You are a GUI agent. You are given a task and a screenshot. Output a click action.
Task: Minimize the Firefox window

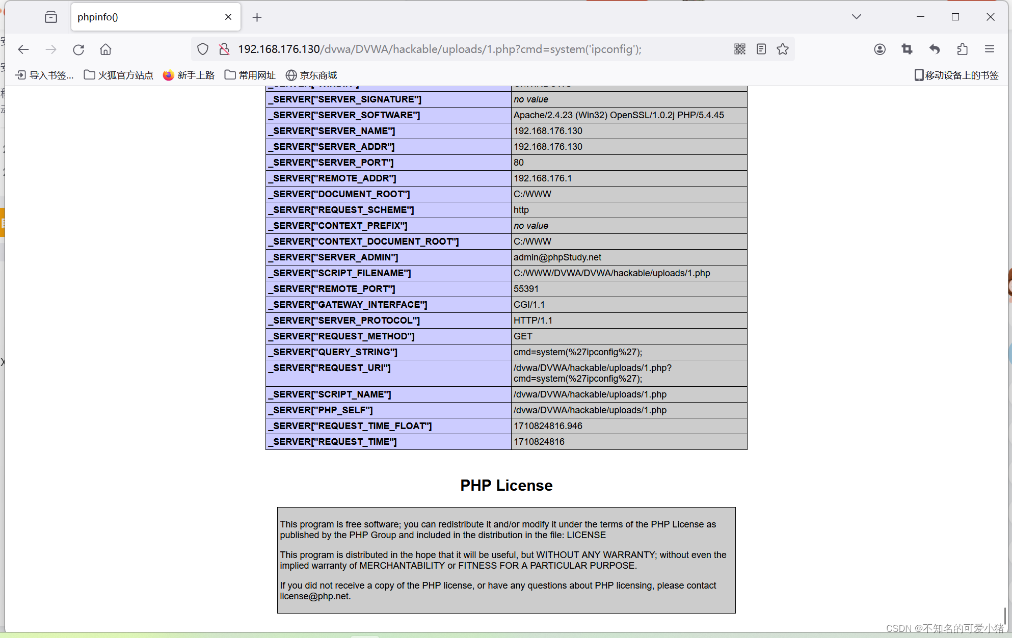[920, 17]
